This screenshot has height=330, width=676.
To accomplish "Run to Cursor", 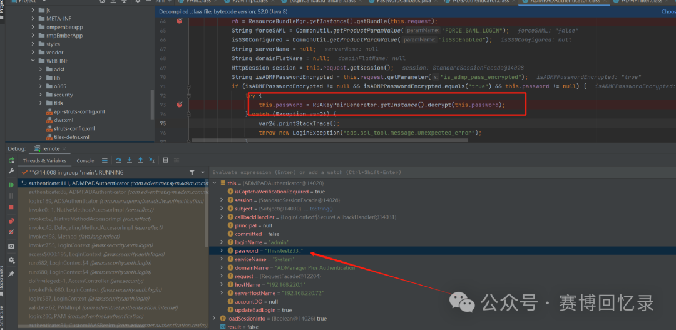I will (151, 160).
